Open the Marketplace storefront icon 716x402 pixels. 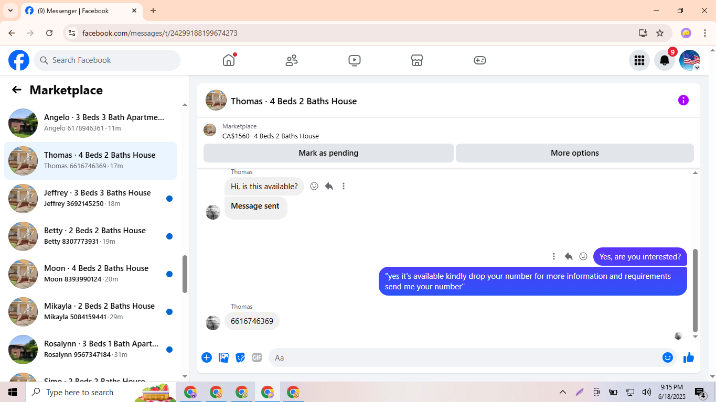[417, 60]
